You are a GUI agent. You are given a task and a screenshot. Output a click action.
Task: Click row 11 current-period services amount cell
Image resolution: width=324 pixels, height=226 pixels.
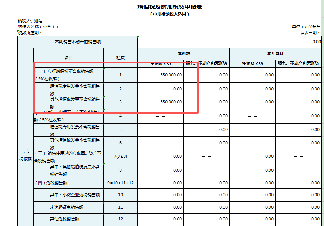[206, 207]
